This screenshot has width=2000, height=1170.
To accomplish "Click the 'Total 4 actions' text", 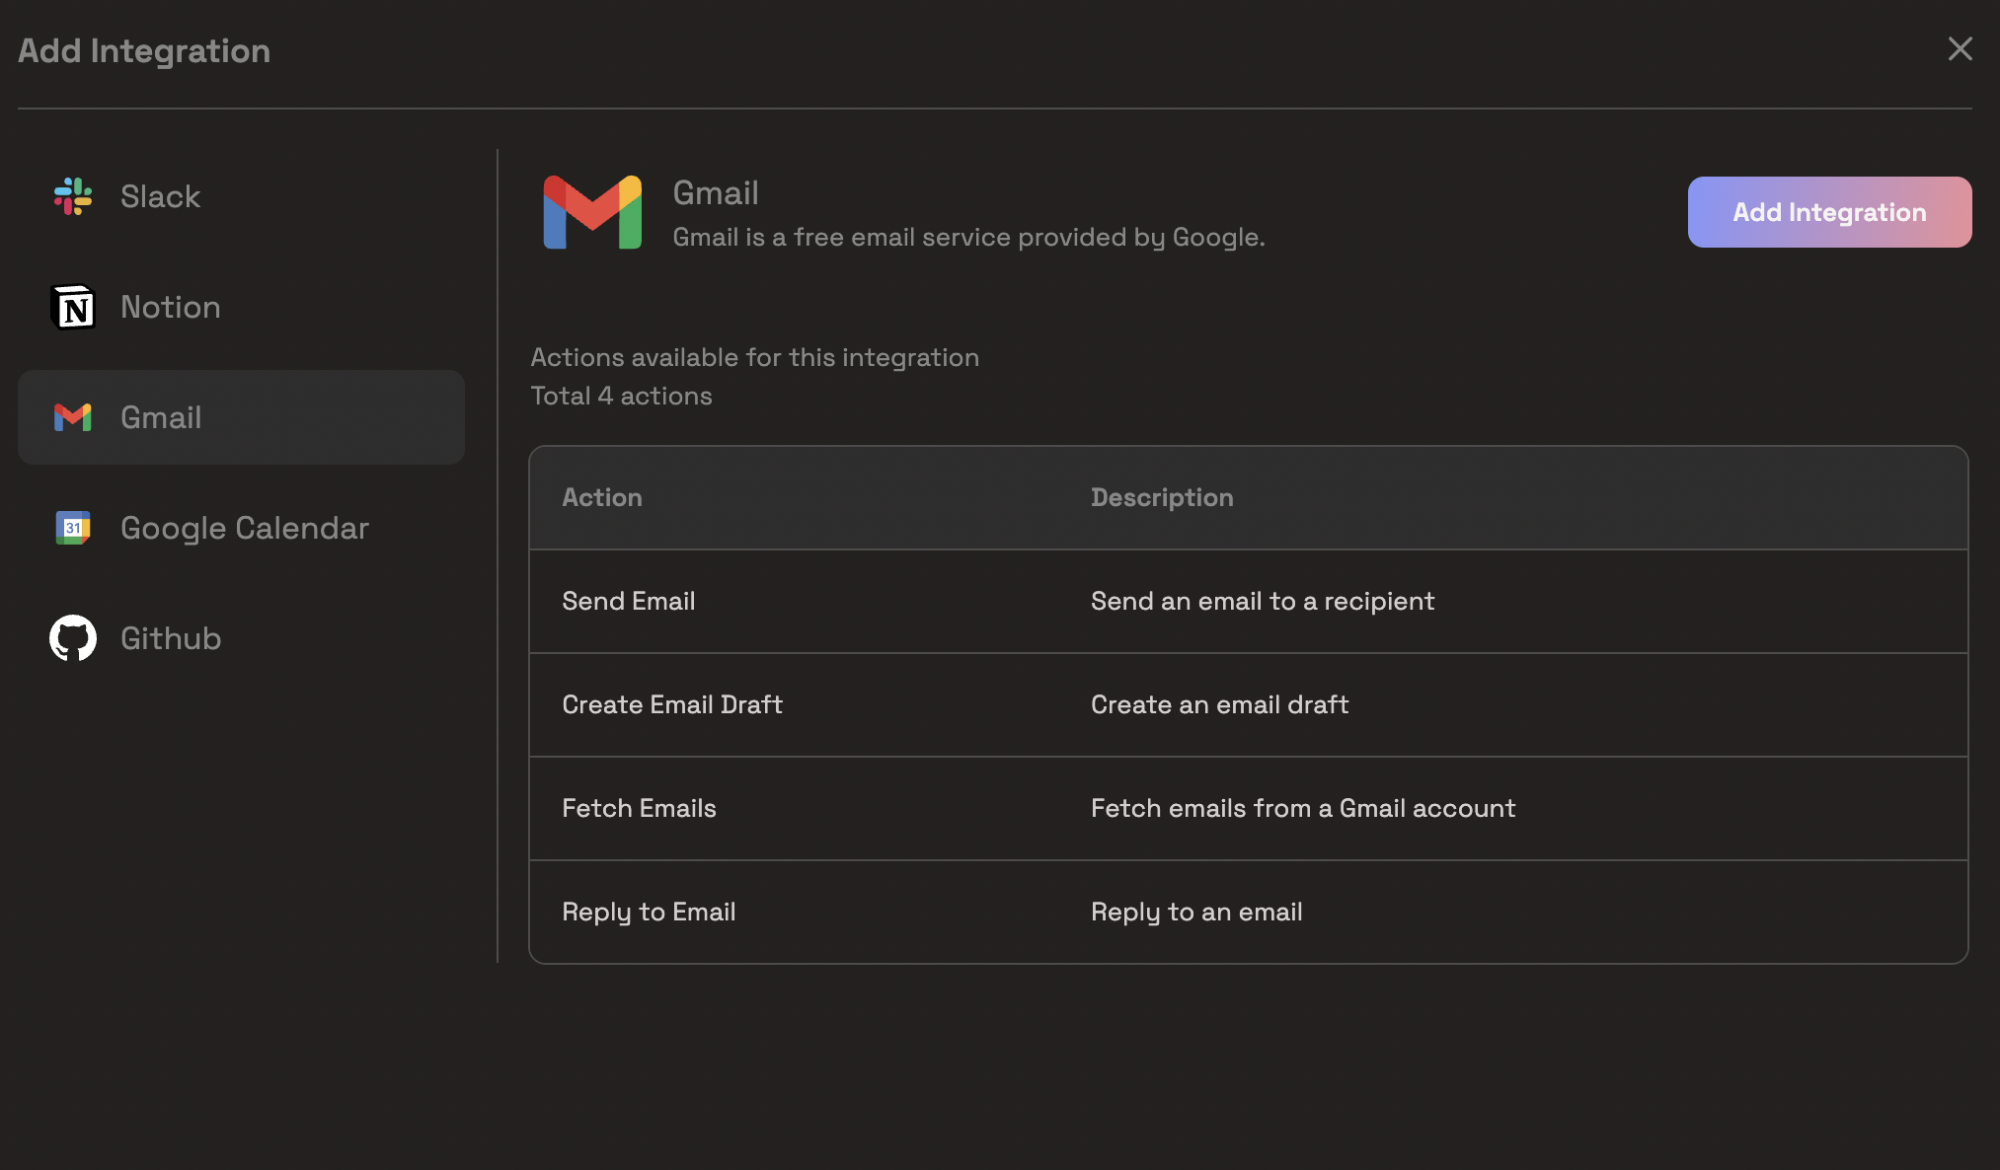I will tap(621, 396).
